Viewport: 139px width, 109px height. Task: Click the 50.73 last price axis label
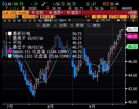[132, 29]
